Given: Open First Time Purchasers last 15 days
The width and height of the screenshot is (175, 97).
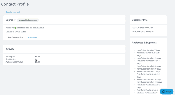Looking at the screenshot, I should tap(149, 62).
